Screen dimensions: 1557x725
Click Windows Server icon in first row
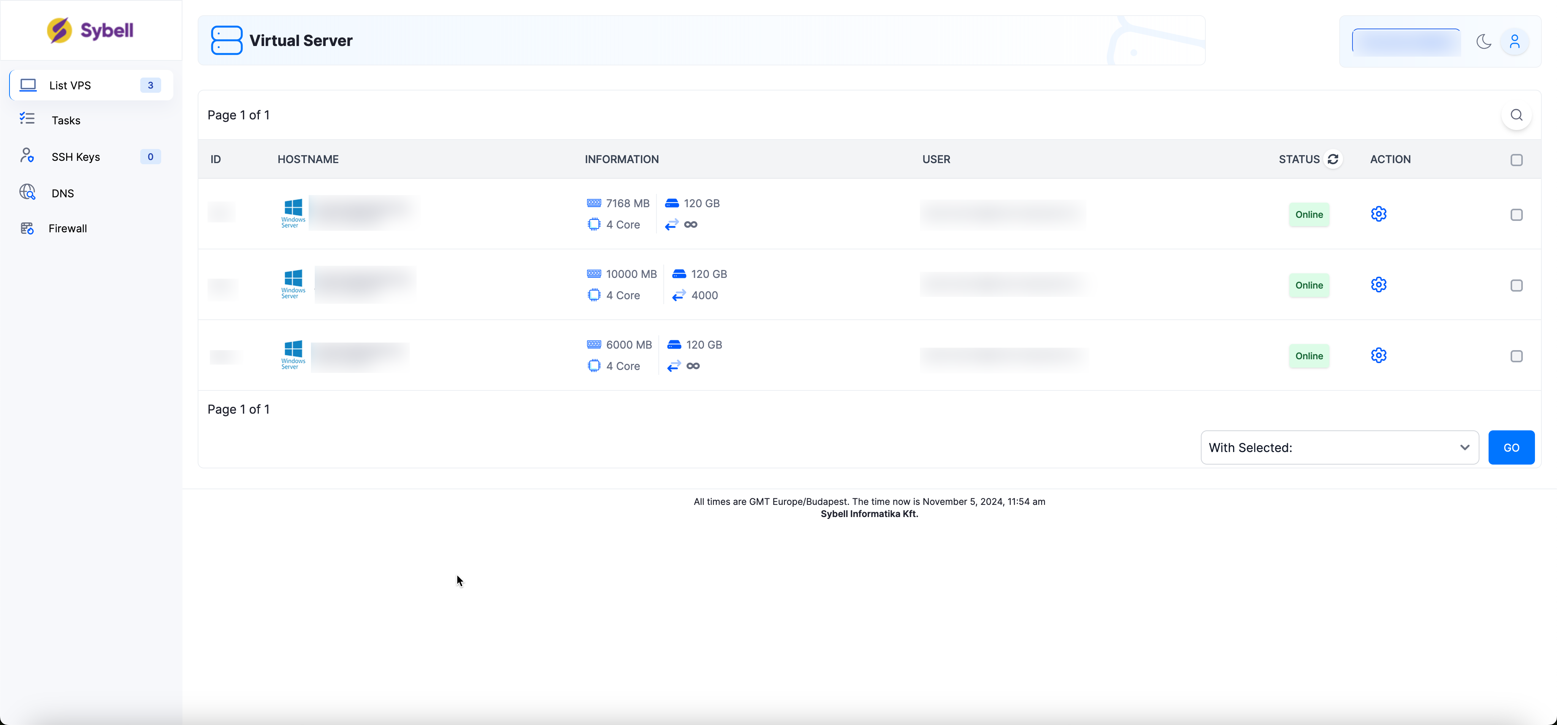coord(293,213)
